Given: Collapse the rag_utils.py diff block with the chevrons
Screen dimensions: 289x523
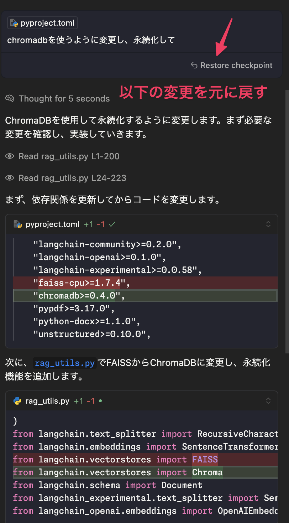Looking at the screenshot, I should [x=268, y=401].
